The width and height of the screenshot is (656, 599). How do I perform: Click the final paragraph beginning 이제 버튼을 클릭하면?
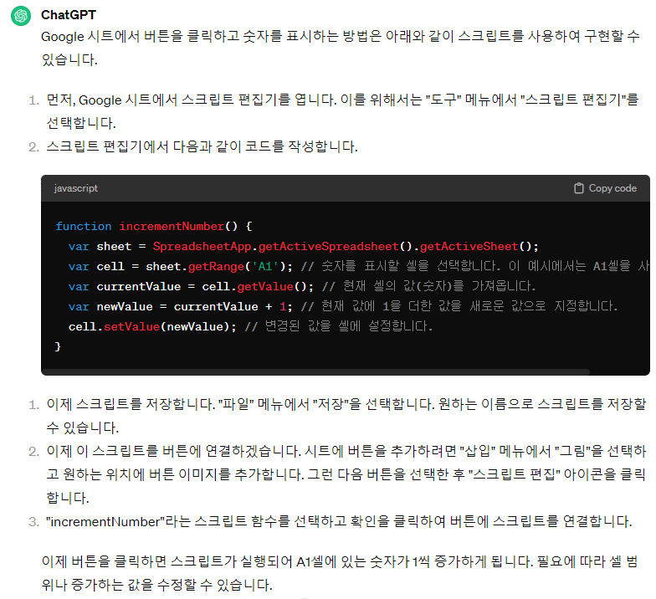(340, 573)
